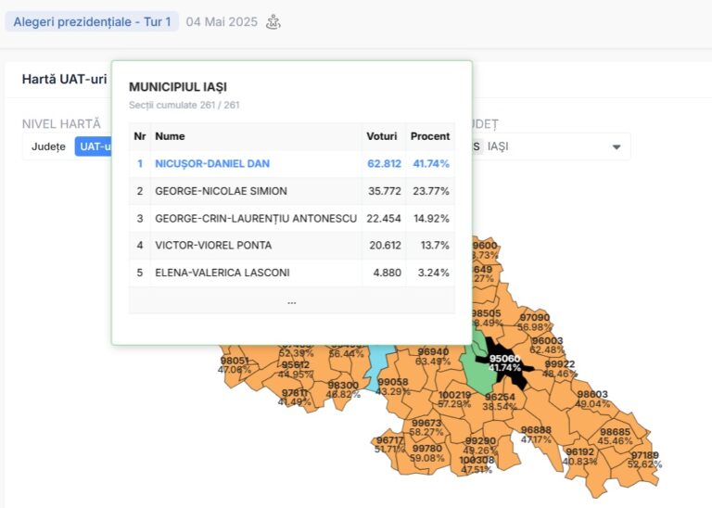Open the Județ dropdown arrow for IAȘI
712x508 pixels.
click(x=617, y=146)
